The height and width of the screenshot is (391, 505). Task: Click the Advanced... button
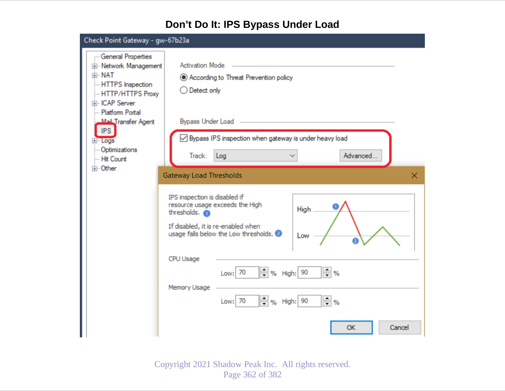(x=361, y=156)
